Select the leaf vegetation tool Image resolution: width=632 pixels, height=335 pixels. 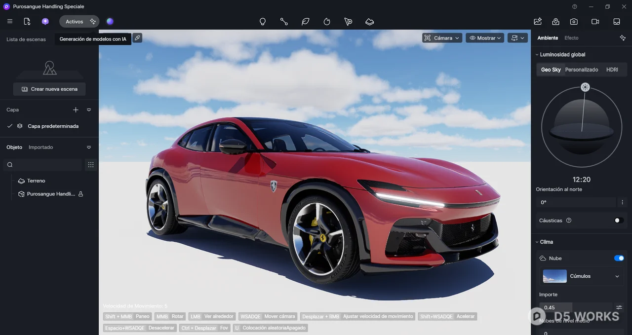click(x=306, y=22)
